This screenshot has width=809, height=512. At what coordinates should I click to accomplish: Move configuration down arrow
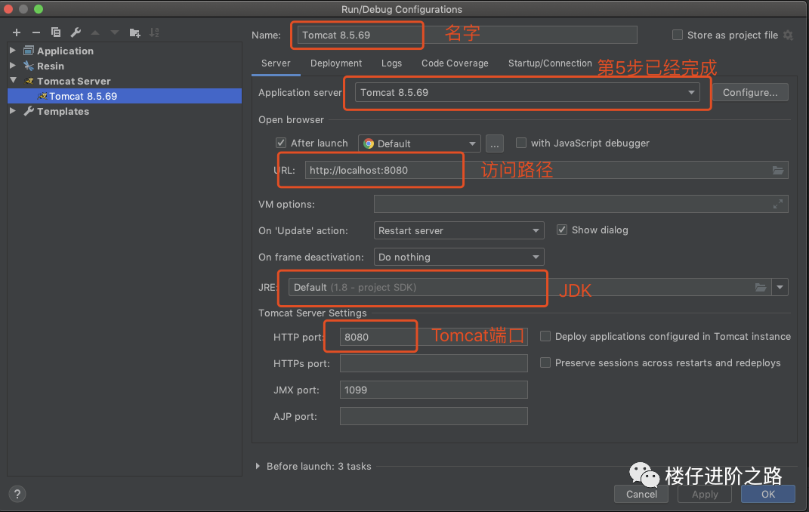(115, 32)
